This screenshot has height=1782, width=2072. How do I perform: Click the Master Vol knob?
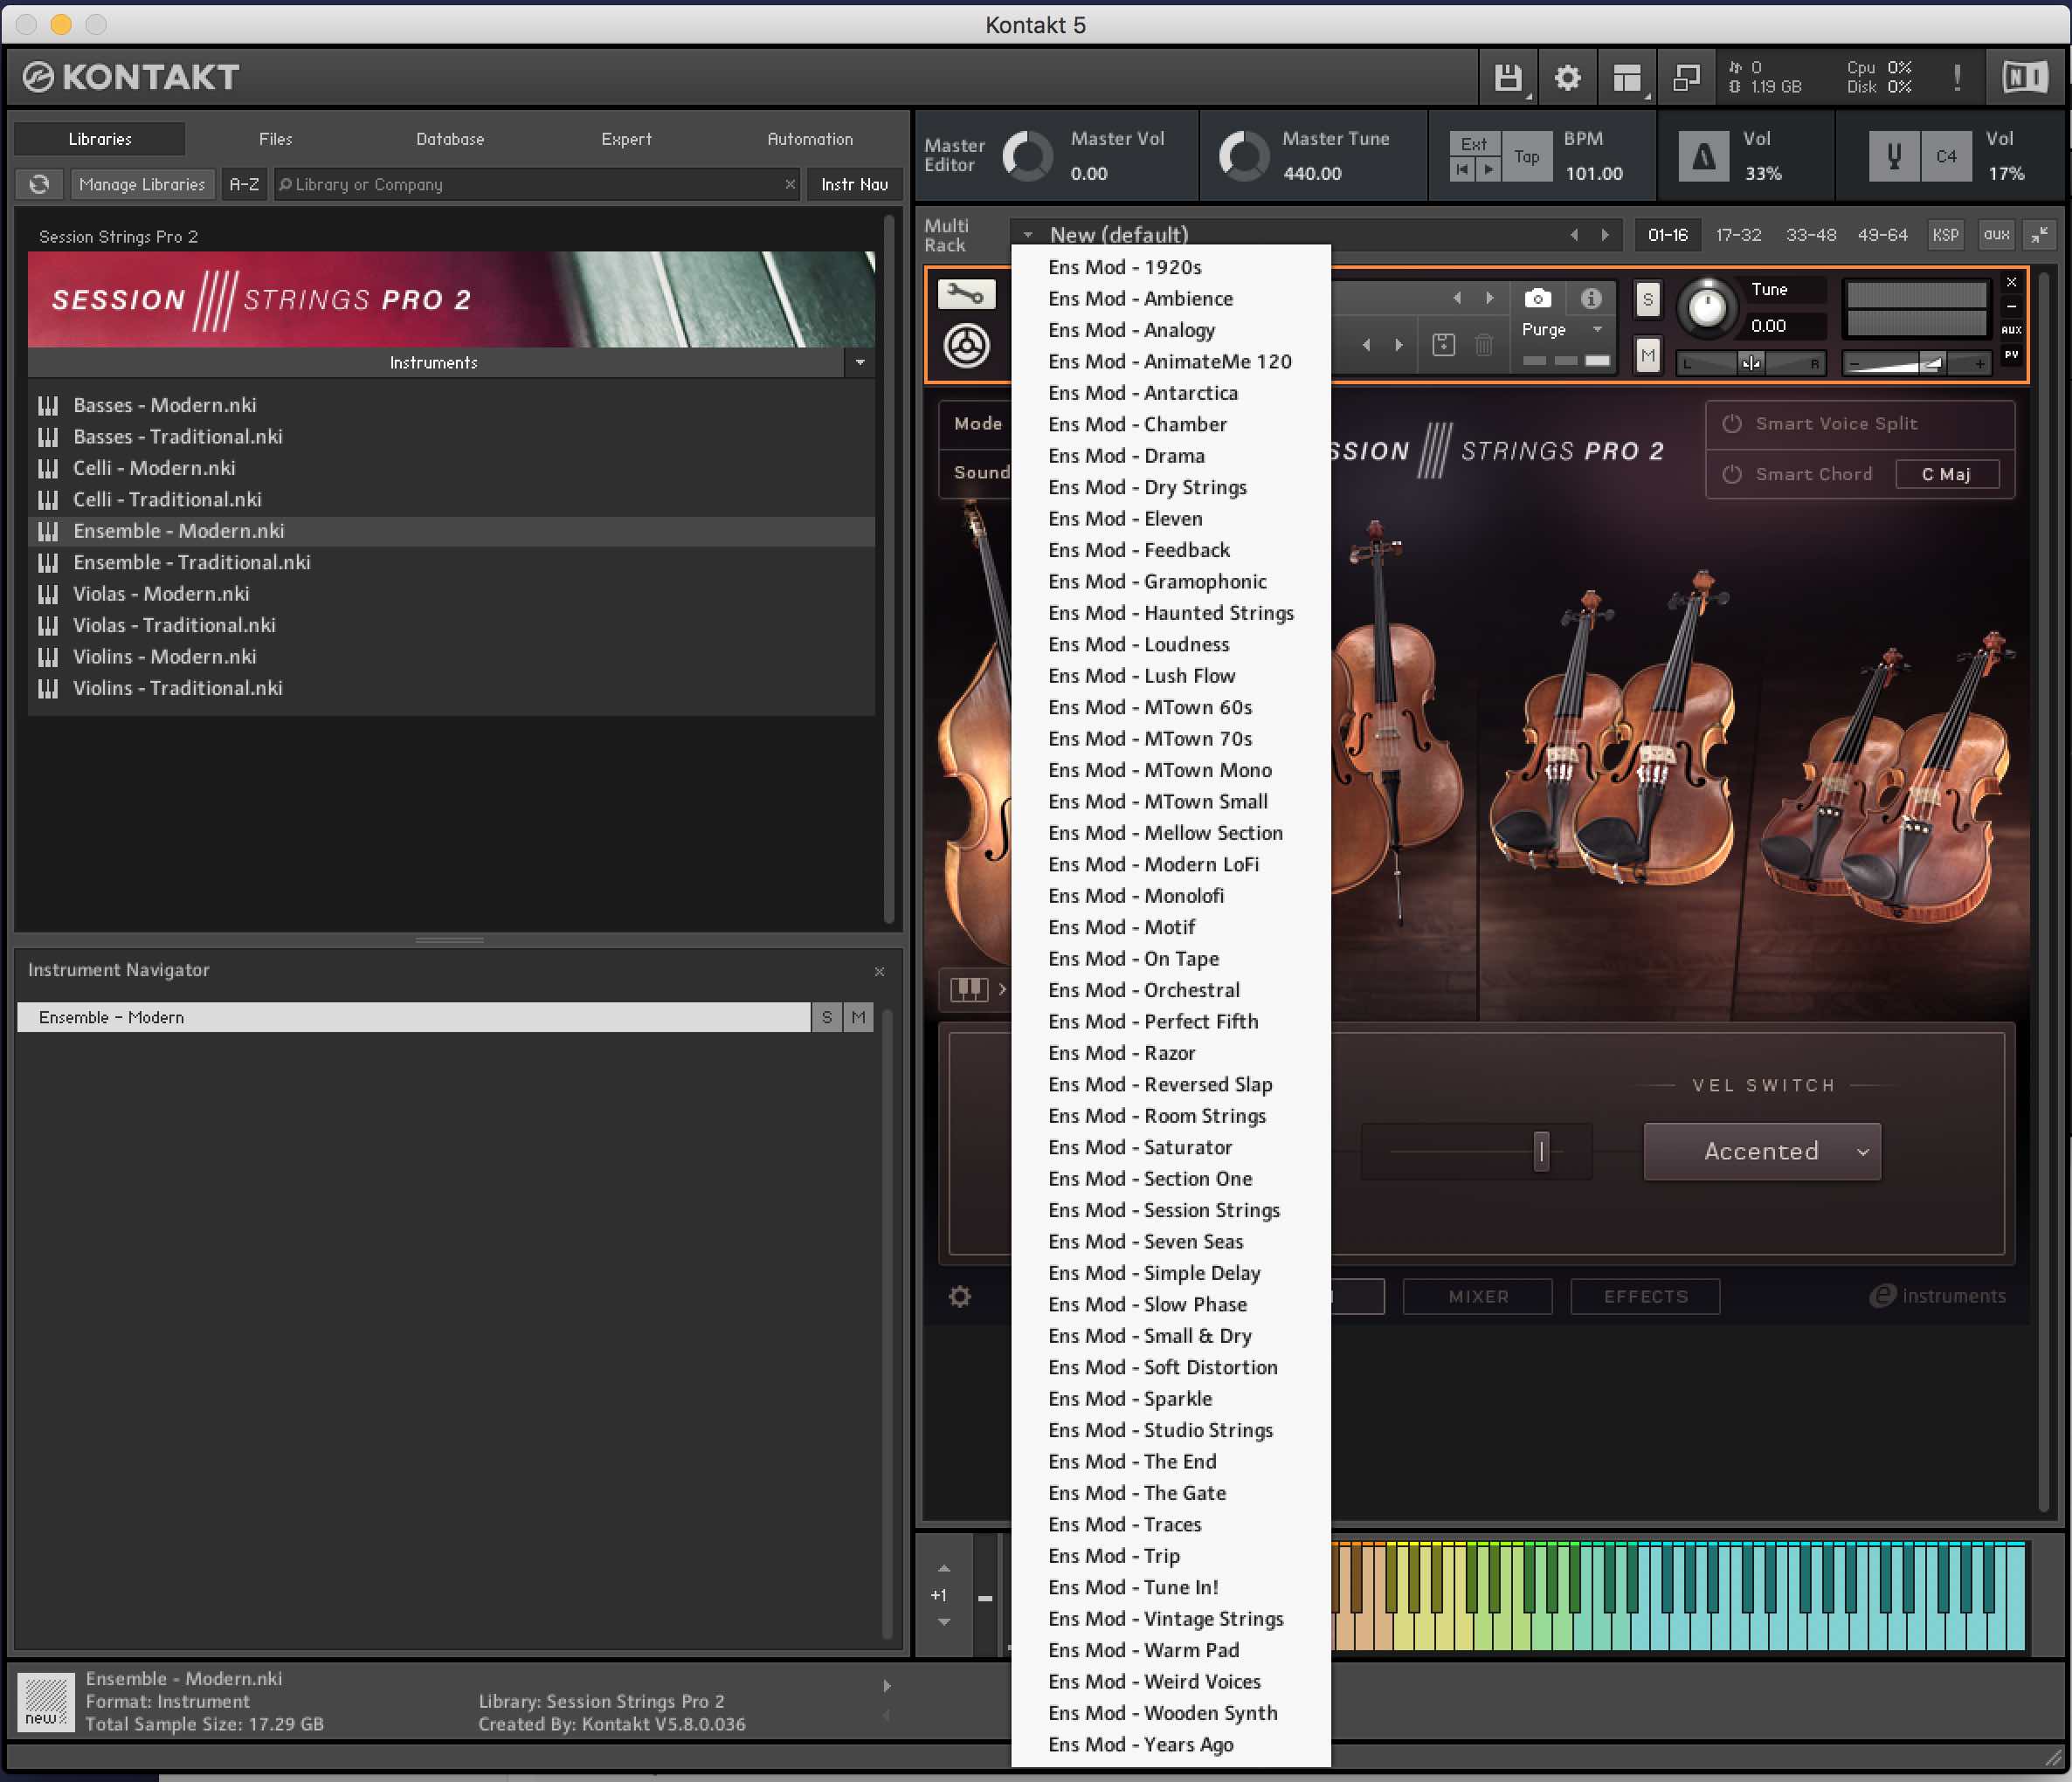point(1028,157)
